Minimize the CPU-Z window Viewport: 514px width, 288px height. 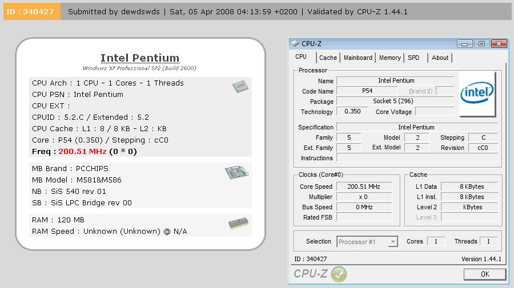464,44
